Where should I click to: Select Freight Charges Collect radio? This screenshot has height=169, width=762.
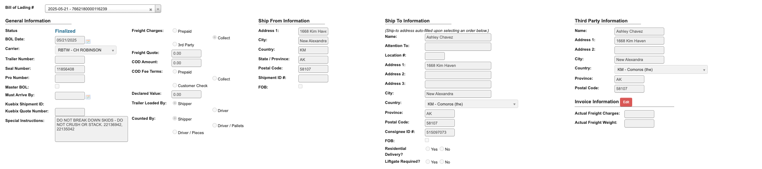(x=215, y=37)
